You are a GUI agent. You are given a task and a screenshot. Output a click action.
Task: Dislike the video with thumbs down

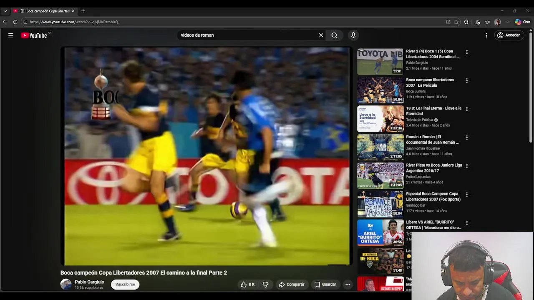coord(265,285)
